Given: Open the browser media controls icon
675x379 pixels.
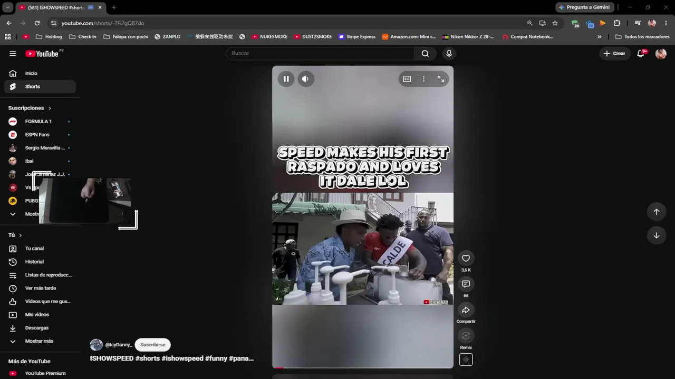Looking at the screenshot, I should coord(638,23).
